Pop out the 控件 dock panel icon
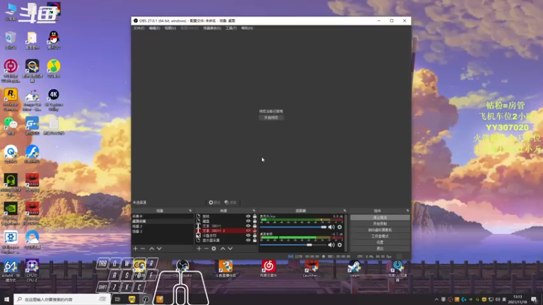The height and width of the screenshot is (305, 543). click(x=408, y=211)
